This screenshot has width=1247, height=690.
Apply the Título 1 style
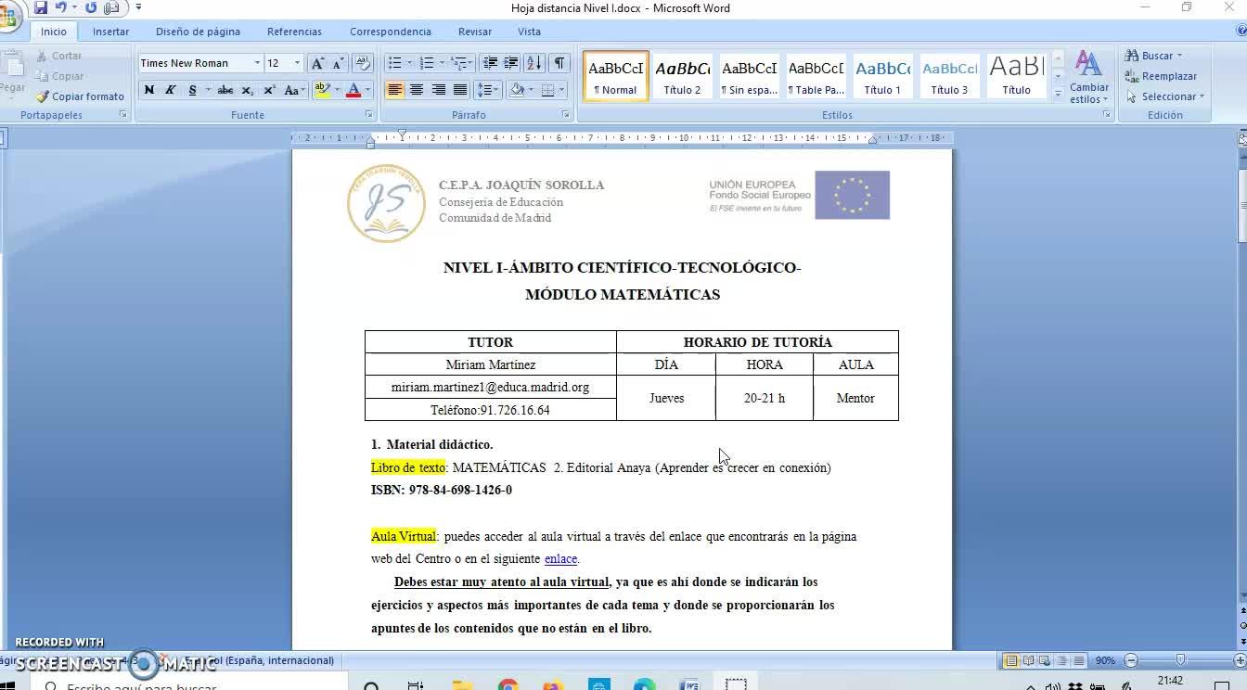(x=882, y=75)
